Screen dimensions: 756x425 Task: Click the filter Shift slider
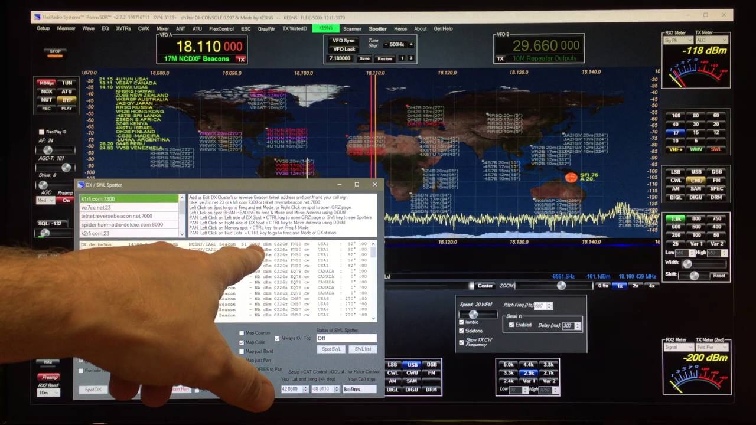(x=694, y=276)
